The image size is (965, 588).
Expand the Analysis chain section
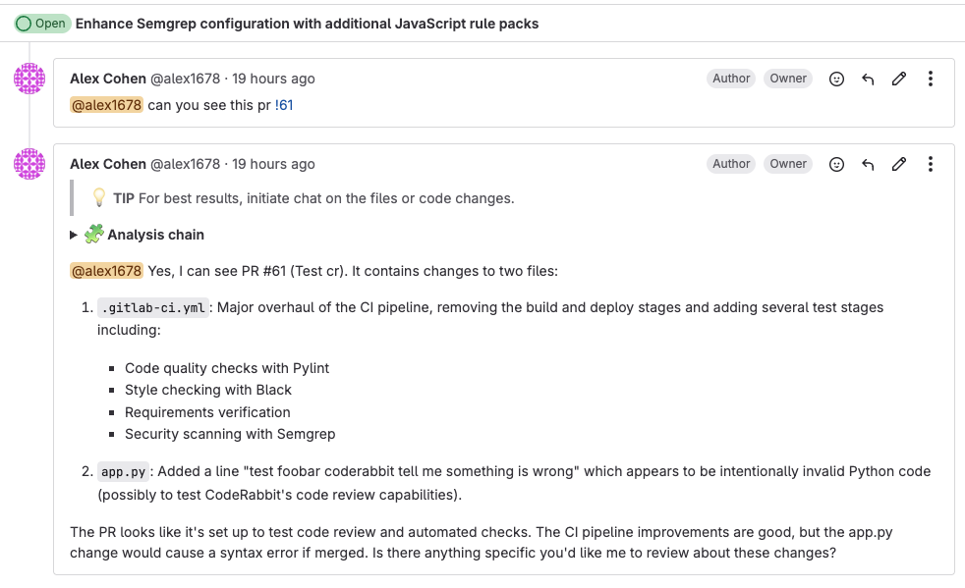75,235
